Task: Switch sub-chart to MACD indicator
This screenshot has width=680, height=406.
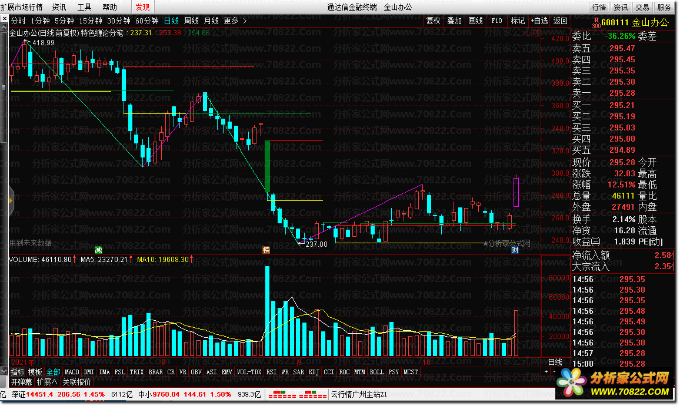Action: (x=72, y=372)
